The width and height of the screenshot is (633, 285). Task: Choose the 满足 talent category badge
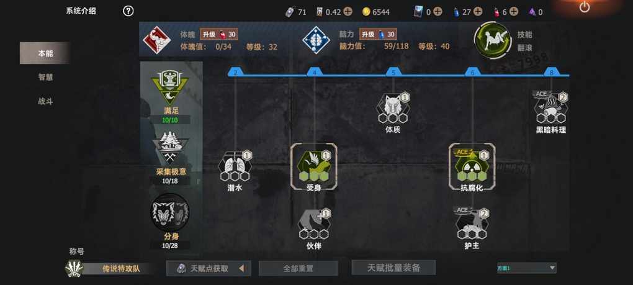[x=169, y=88]
